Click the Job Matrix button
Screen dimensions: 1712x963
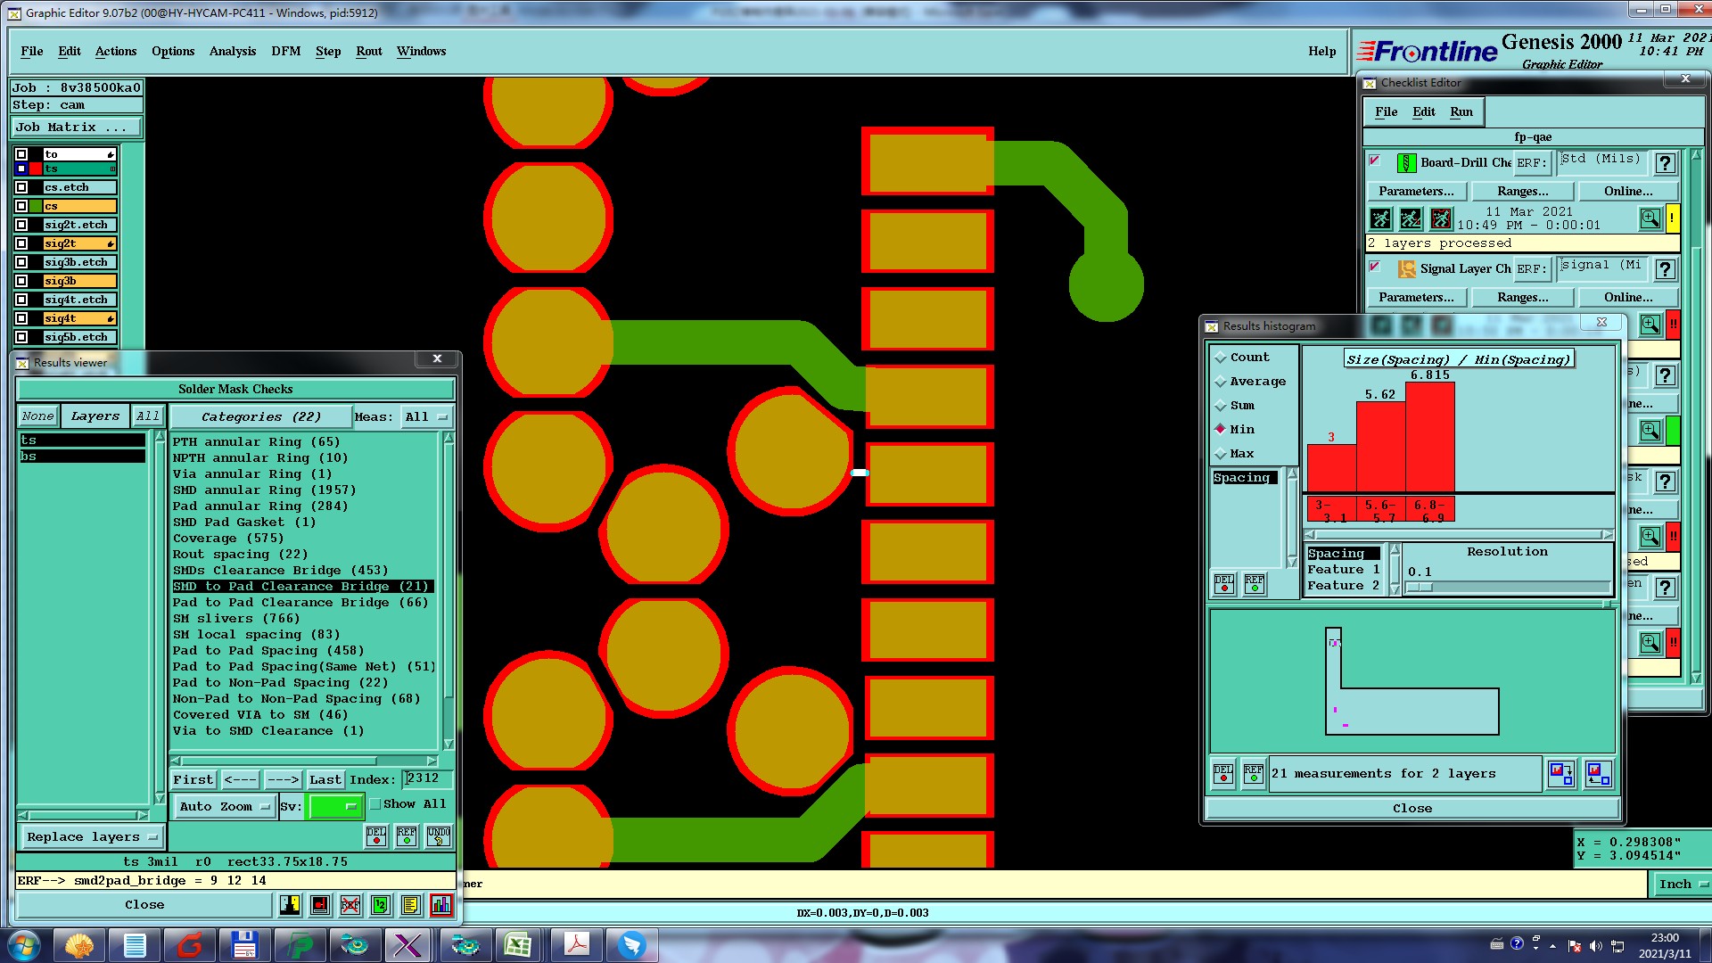tap(77, 128)
